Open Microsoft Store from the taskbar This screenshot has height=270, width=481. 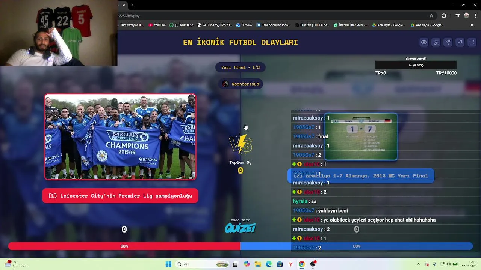click(x=280, y=264)
